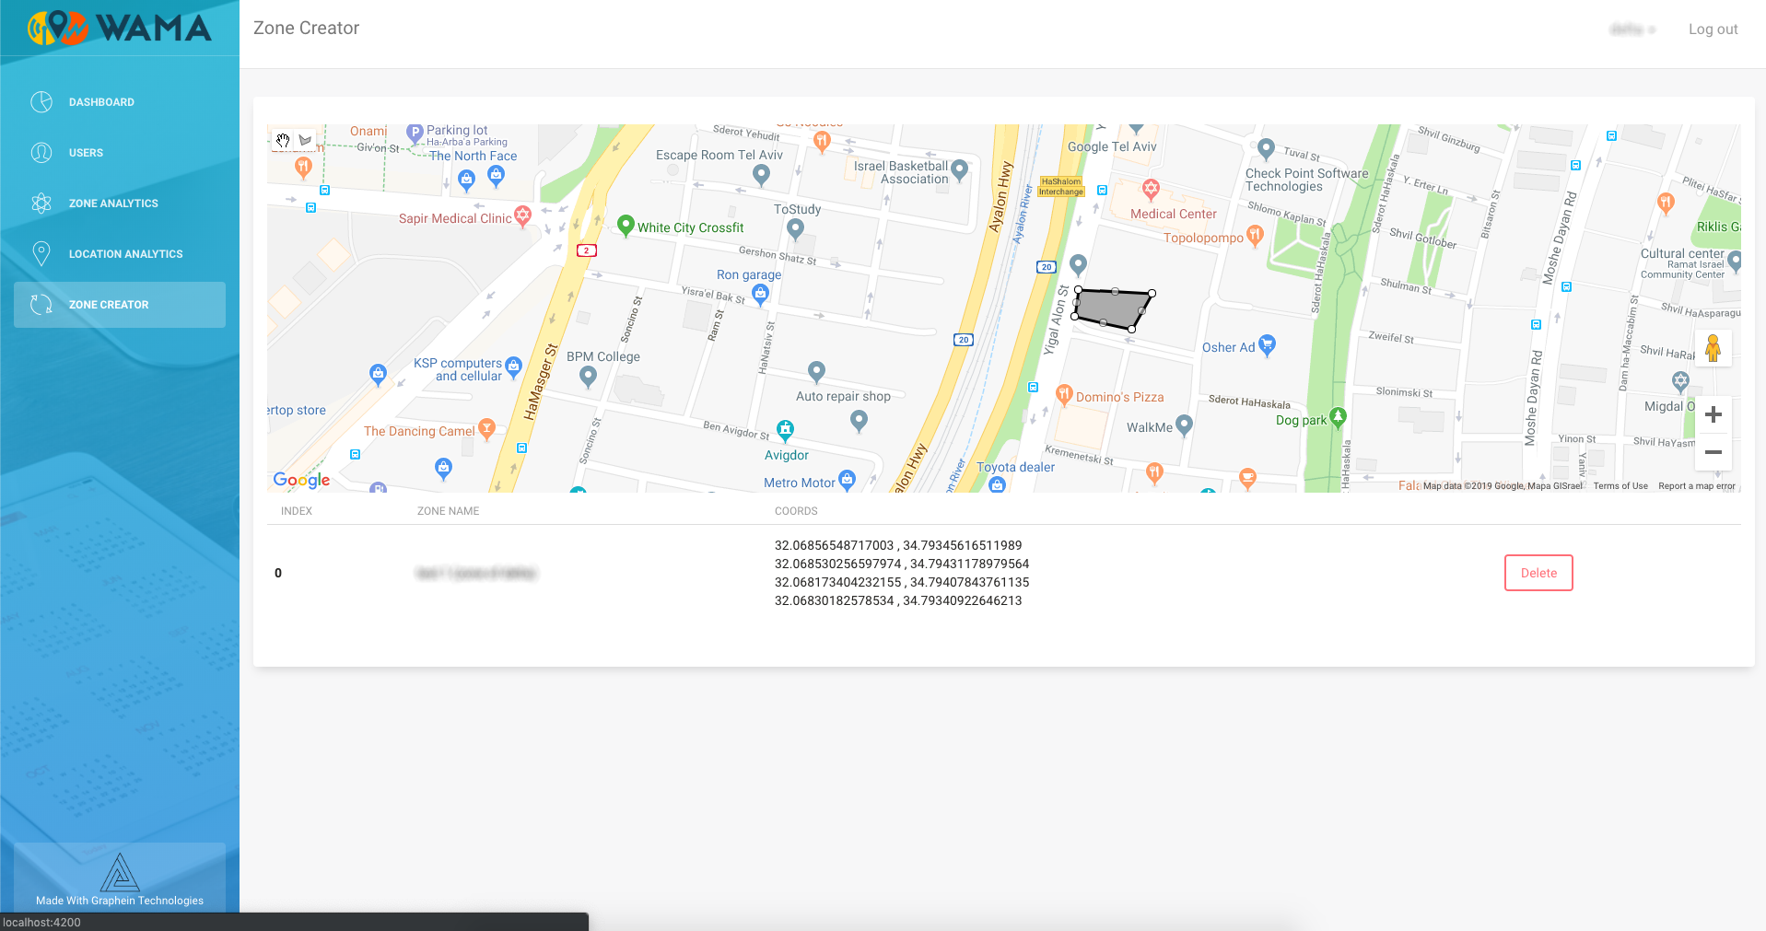Screen dimensions: 1766x931
Task: Click the Medical Center marker
Action: 1151,191
